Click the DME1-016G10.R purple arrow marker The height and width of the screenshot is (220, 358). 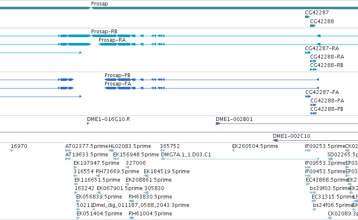(x=88, y=124)
